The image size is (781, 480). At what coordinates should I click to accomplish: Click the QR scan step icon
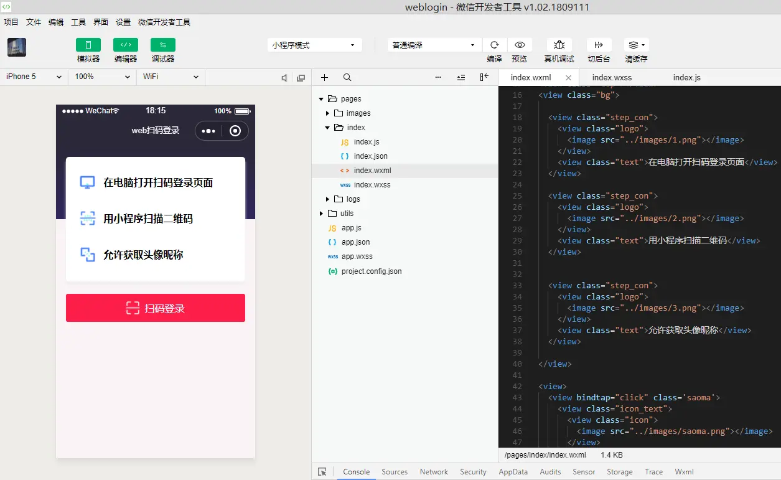coord(87,219)
